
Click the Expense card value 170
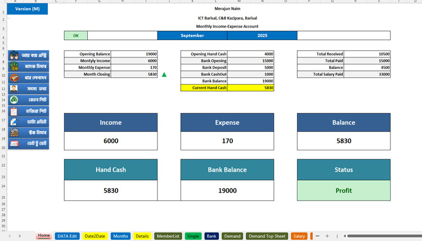click(227, 141)
